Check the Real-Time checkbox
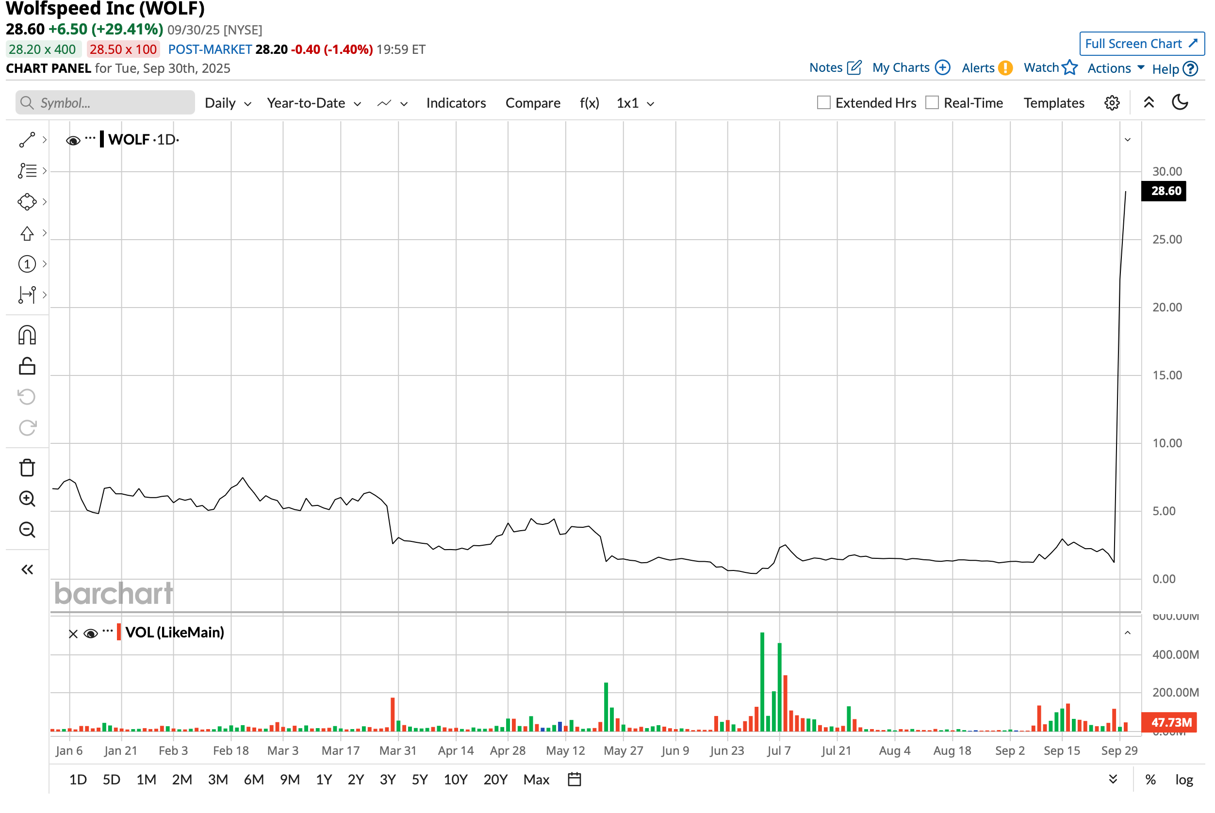1215x813 pixels. click(x=932, y=103)
